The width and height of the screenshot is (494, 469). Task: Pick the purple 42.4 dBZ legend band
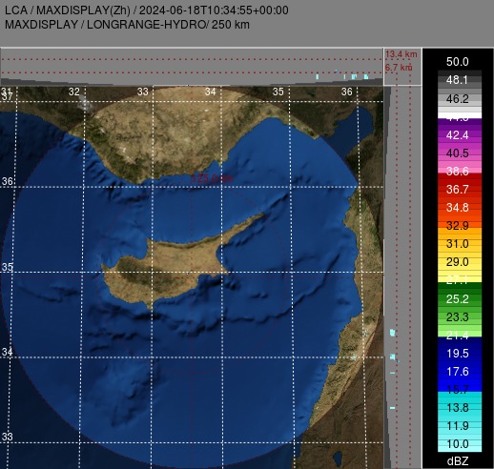tap(460, 135)
